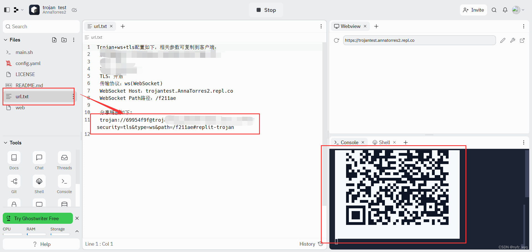Open the Threads tool
This screenshot has width=532, height=252.
point(64,161)
